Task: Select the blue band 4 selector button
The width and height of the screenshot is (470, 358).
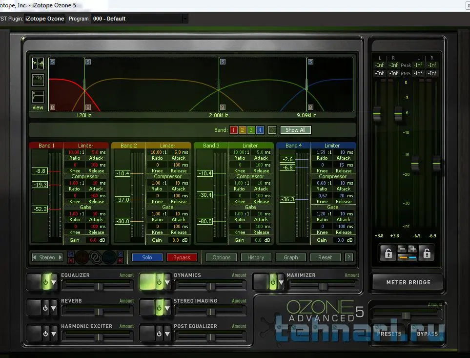Action: pyautogui.click(x=260, y=130)
